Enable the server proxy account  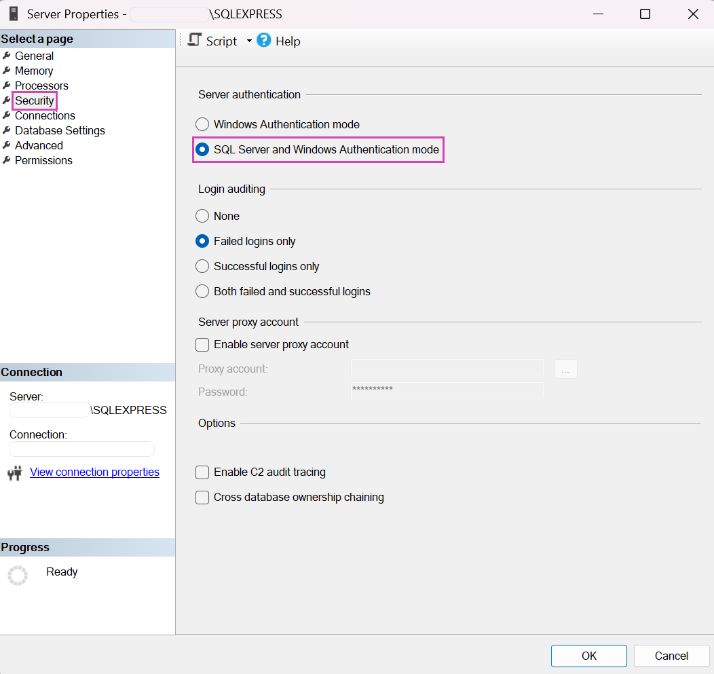coord(202,345)
